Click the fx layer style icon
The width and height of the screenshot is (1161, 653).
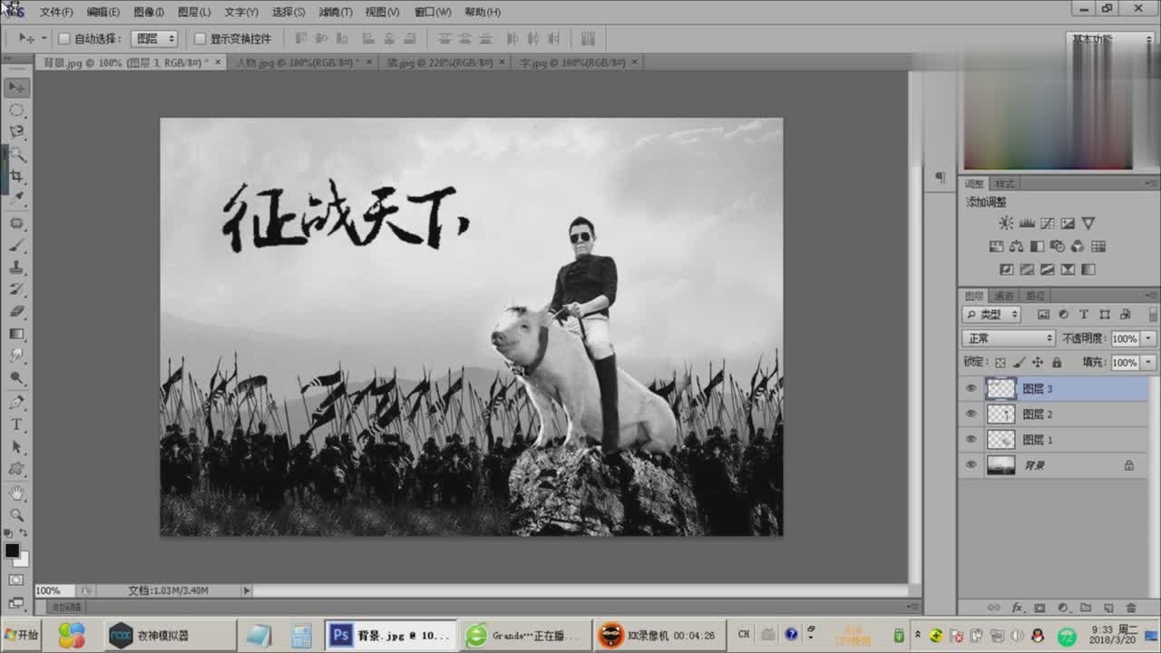(x=1018, y=608)
